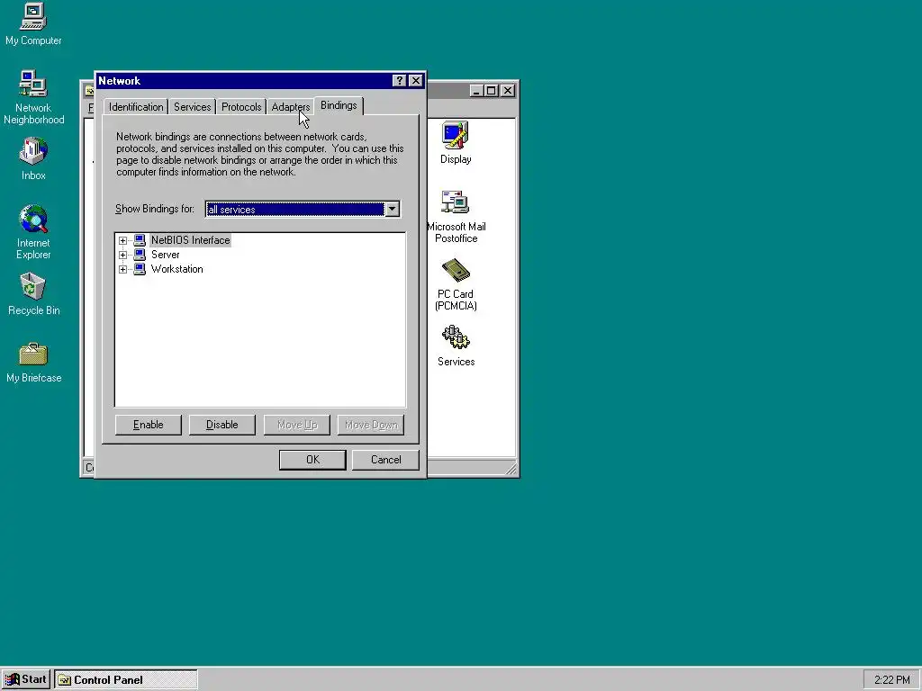Click the Network dialog help question-mark button

coord(399,80)
